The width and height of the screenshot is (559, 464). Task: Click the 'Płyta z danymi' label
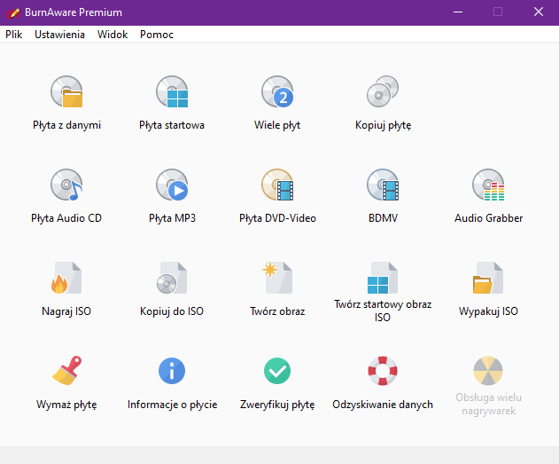[x=66, y=125]
